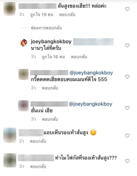The image size is (137, 176).
Task: Like the ฮั่นแน่ เฮีย reply
Action: 127,108
